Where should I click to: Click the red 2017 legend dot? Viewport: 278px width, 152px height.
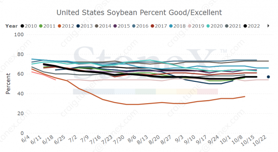[152, 26]
